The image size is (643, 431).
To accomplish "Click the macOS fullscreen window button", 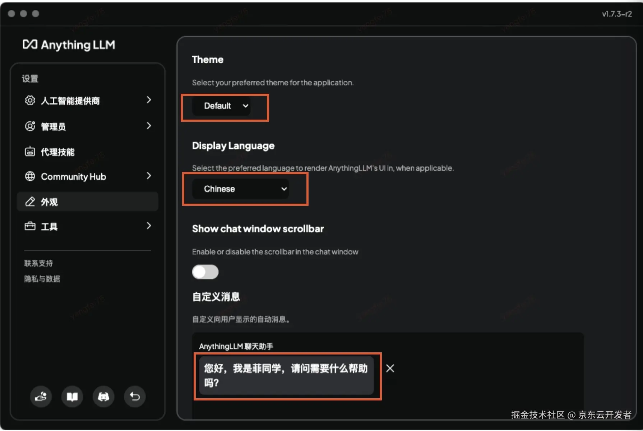I will pyautogui.click(x=36, y=14).
